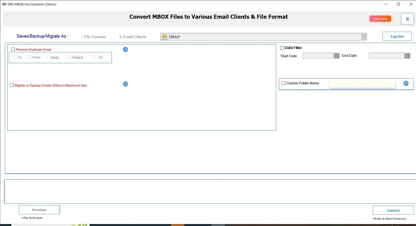Select the File Formats radio button
Image resolution: width=416 pixels, height=226 pixels.
[x=81, y=37]
